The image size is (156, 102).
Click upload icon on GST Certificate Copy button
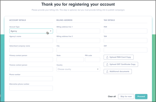point(107,64)
